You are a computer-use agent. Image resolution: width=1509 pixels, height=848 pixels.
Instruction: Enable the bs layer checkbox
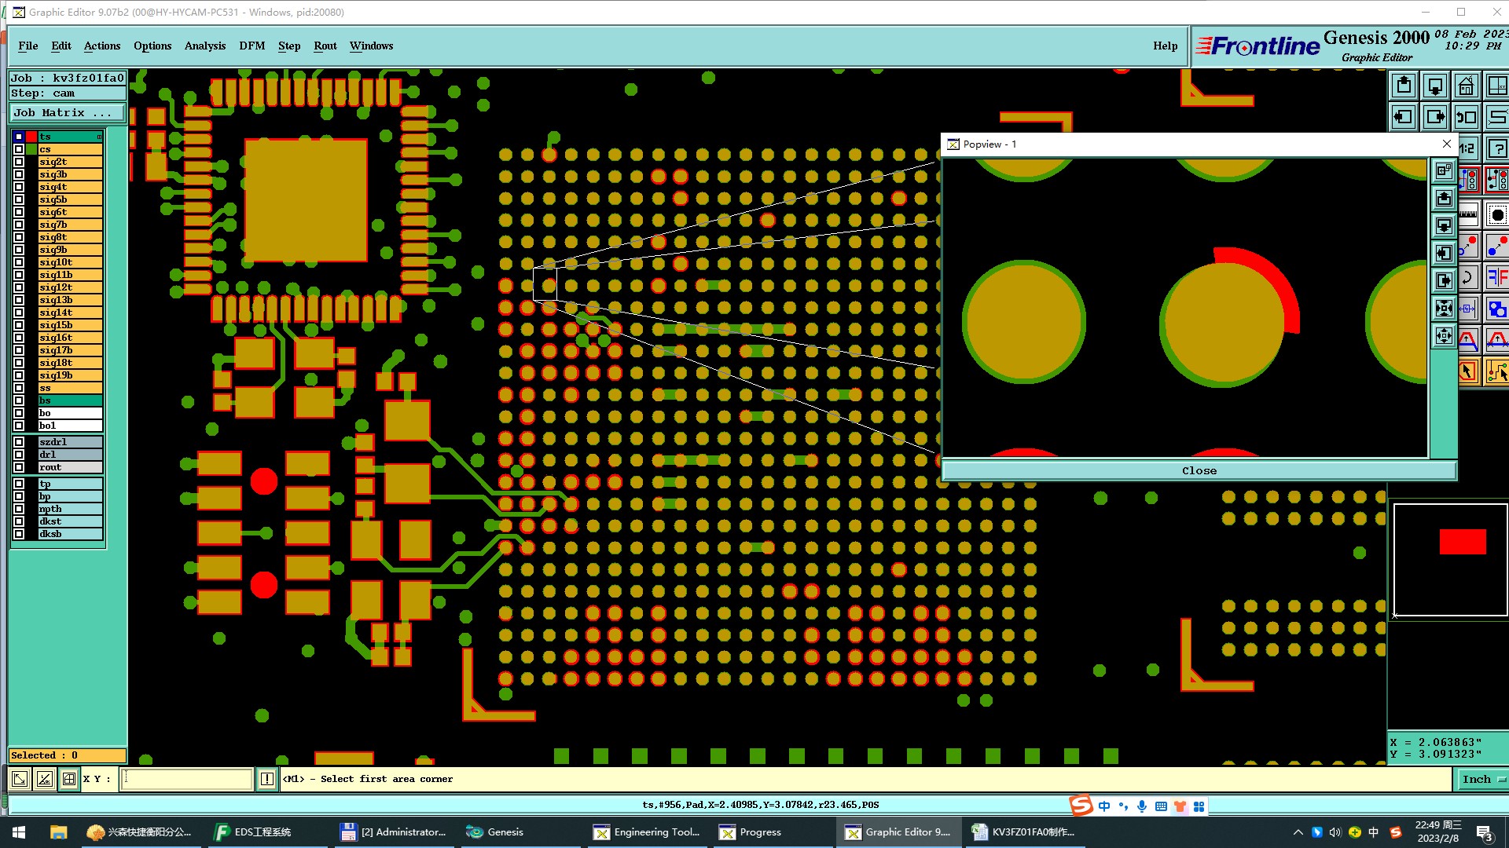coord(19,400)
